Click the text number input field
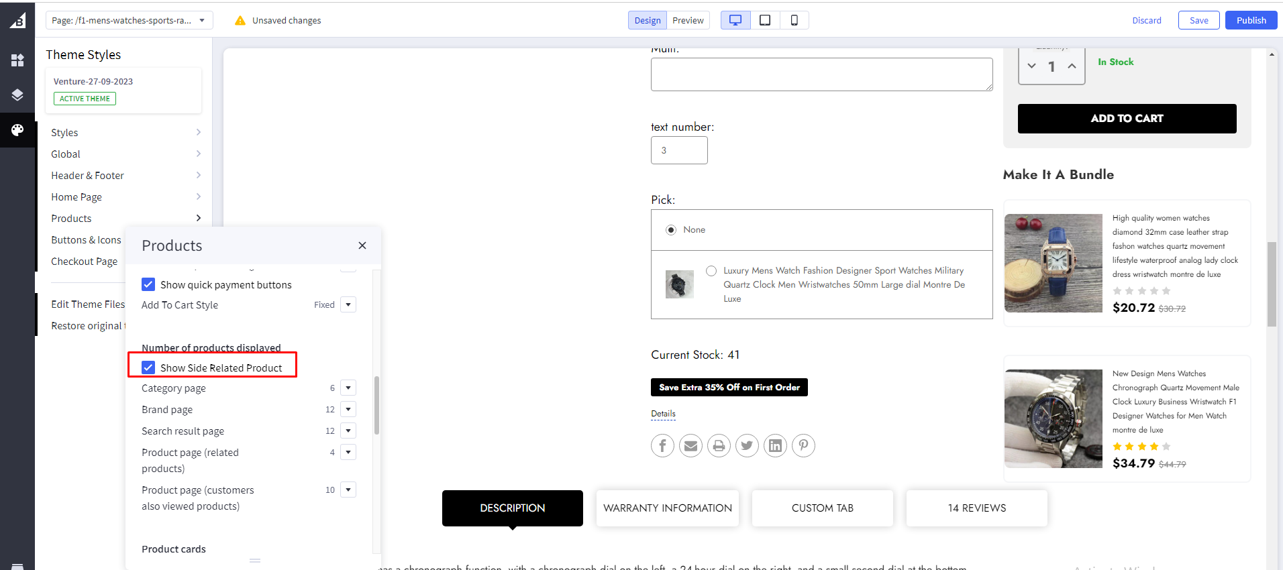 679,150
